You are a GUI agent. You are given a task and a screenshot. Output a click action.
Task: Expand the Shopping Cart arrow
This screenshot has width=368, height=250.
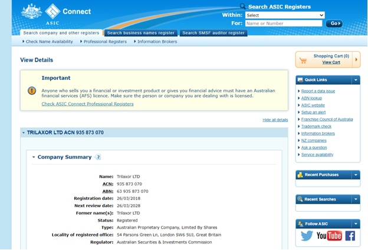click(x=356, y=59)
